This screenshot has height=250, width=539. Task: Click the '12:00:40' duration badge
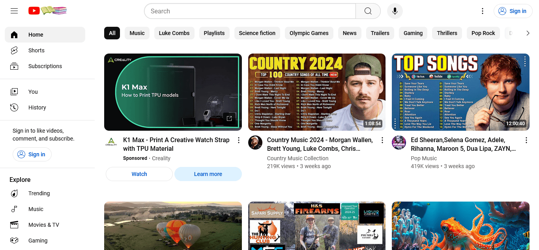pos(516,124)
